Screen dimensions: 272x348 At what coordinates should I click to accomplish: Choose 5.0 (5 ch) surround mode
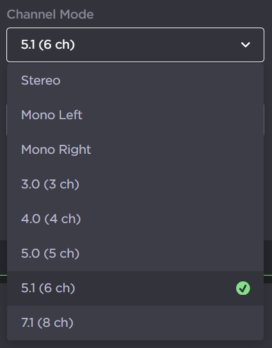click(x=135, y=253)
